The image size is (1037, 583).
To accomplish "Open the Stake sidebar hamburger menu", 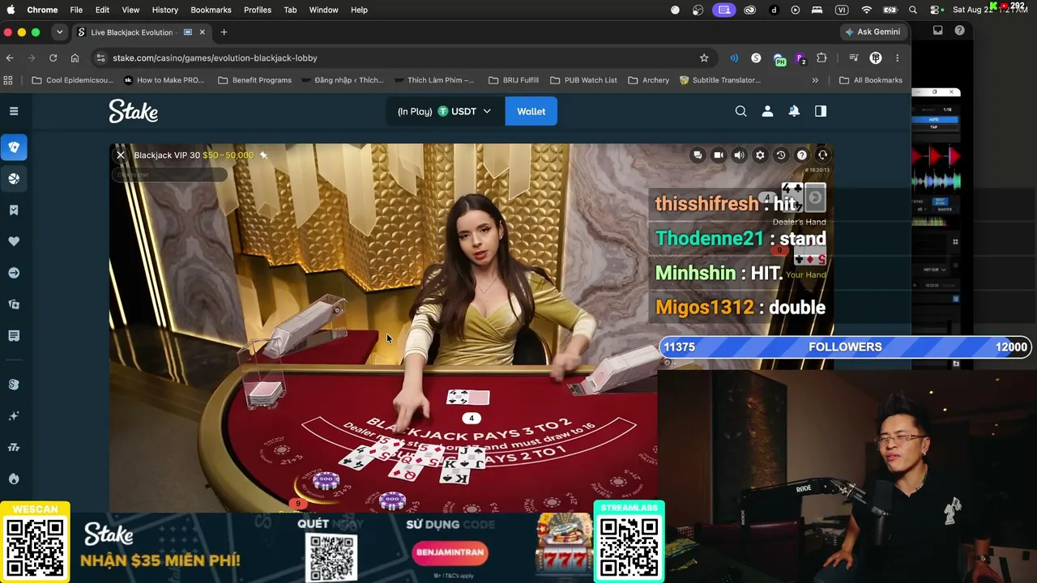I will click(x=14, y=111).
